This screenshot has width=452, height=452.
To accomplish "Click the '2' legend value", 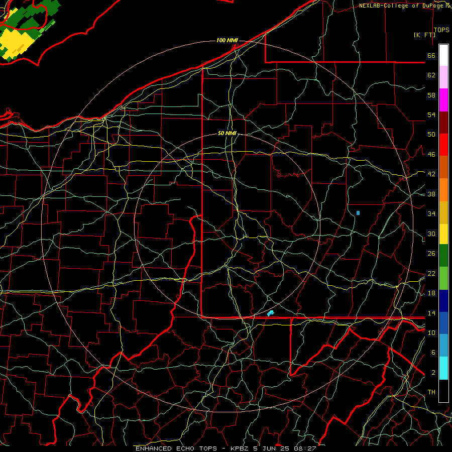I will click(x=433, y=373).
